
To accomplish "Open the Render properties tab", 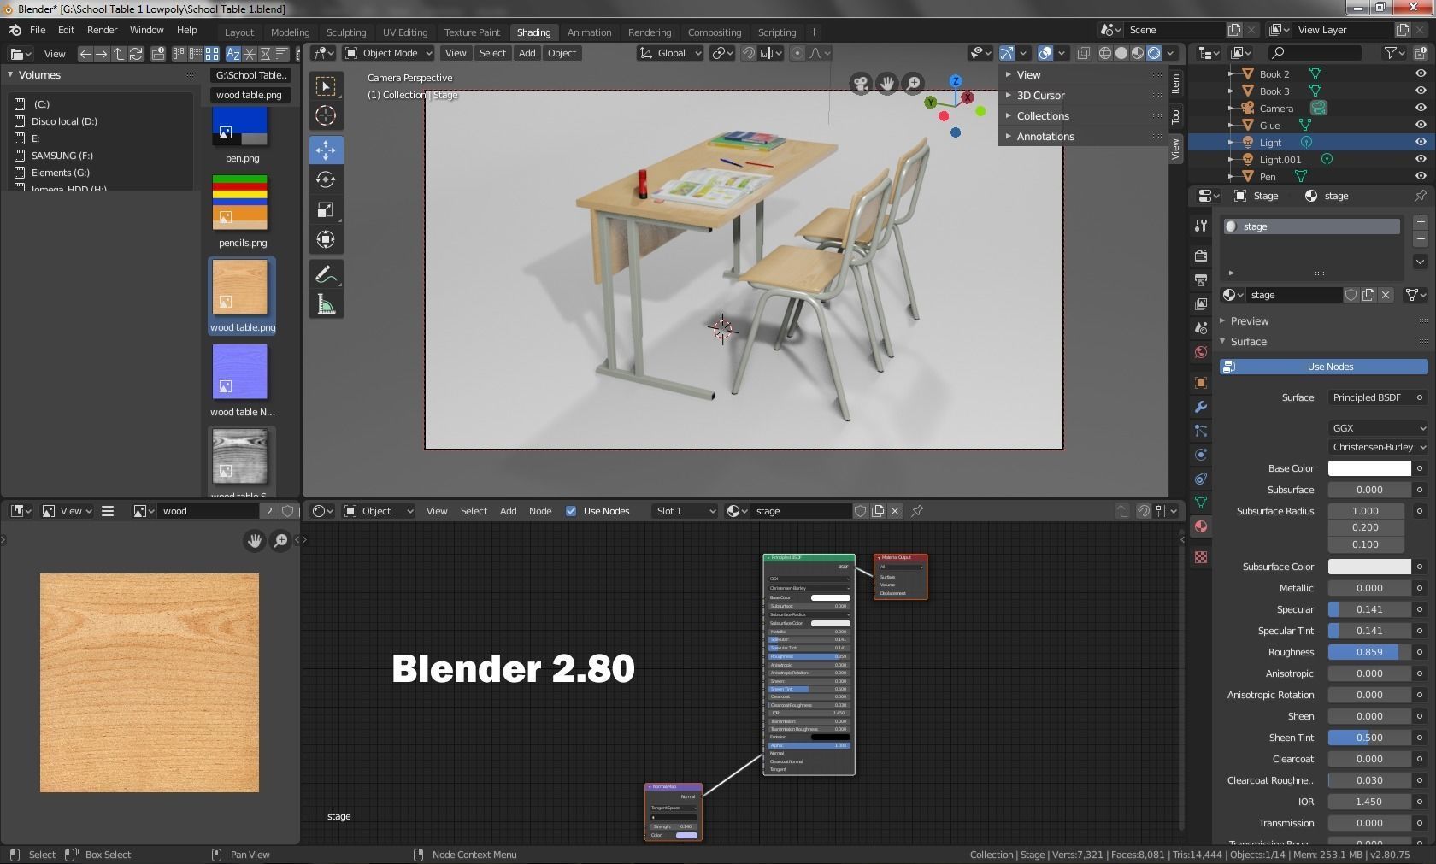I will tap(1201, 256).
